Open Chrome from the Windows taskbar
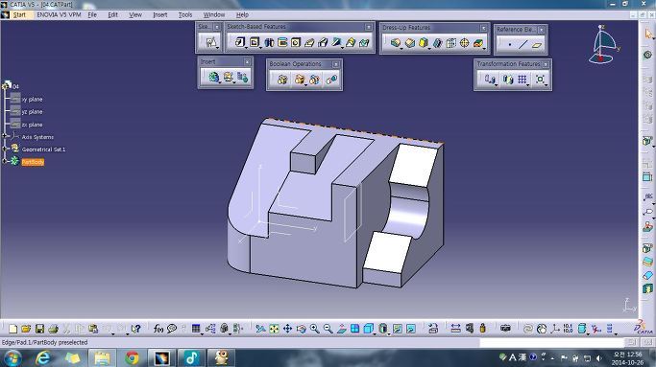Image resolution: width=656 pixels, height=367 pixels. coord(133,358)
